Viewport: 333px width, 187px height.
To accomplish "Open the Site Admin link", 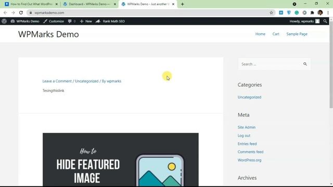I will (247, 127).
